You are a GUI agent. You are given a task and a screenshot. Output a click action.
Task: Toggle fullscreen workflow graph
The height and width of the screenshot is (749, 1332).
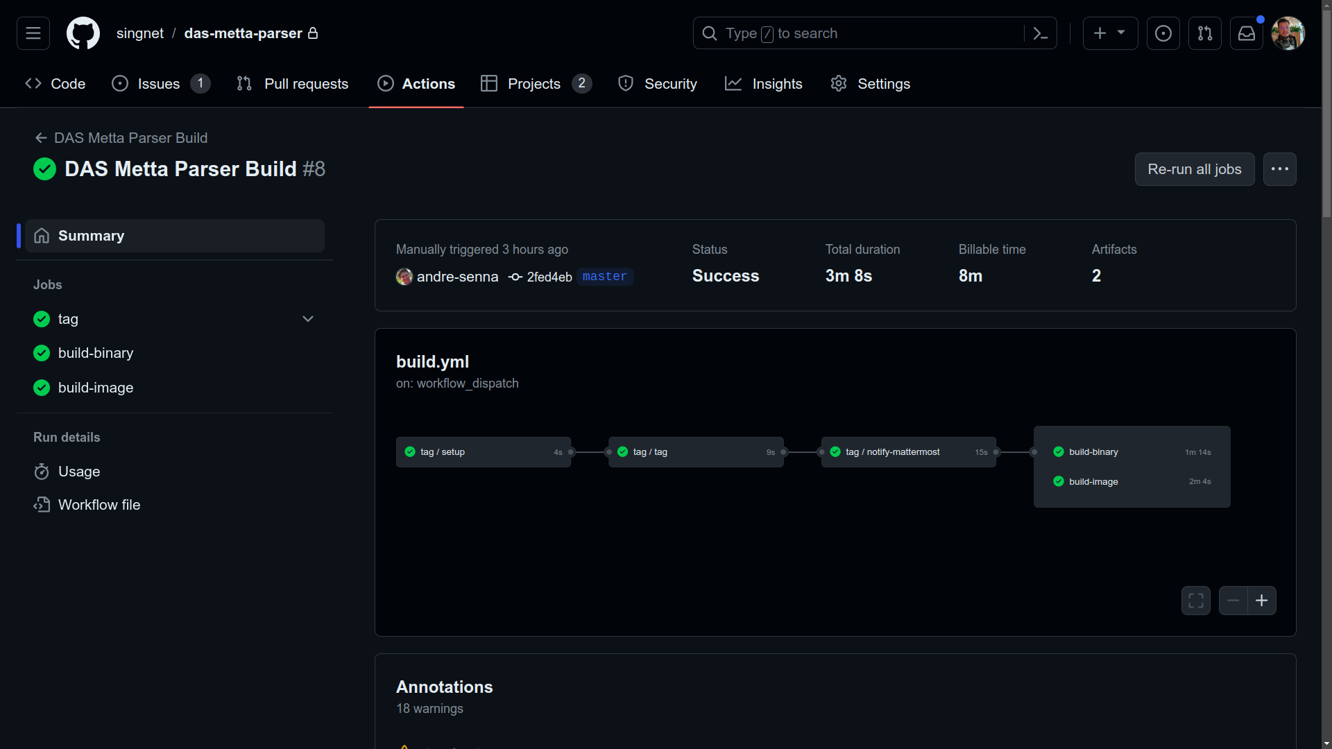(1196, 601)
